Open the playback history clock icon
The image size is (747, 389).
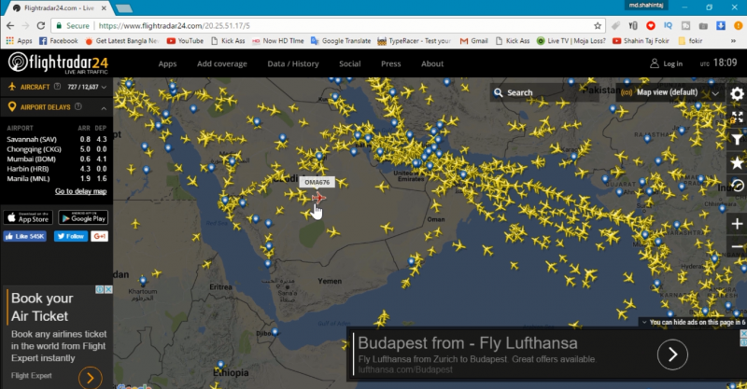(x=737, y=186)
